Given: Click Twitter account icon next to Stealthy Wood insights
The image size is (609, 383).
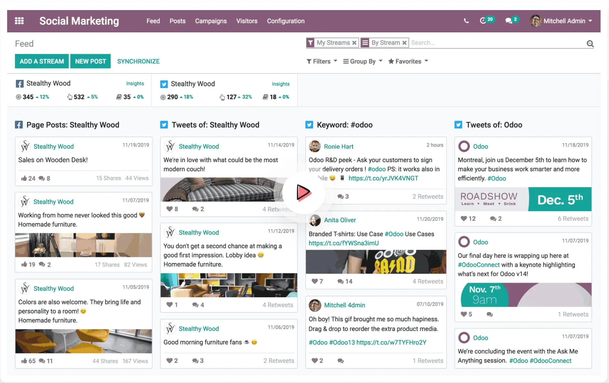Looking at the screenshot, I should coord(164,84).
